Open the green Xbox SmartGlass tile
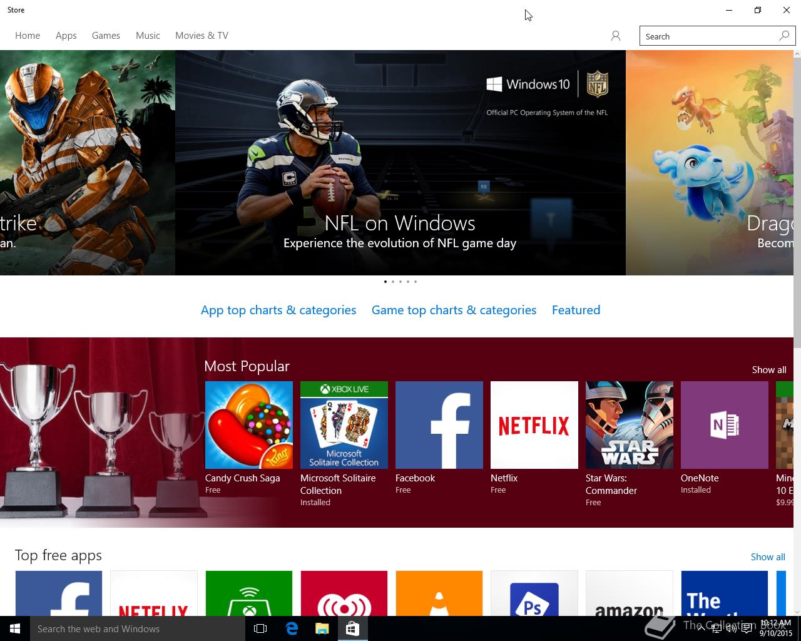 click(x=249, y=593)
